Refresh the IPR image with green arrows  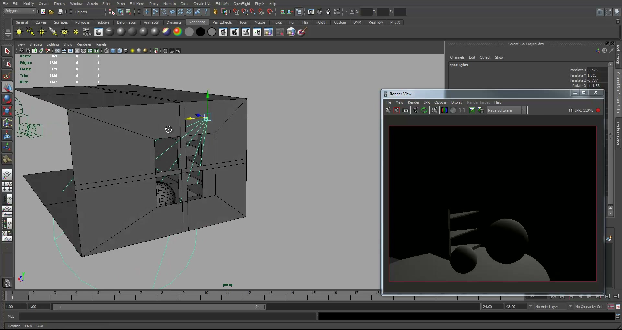pyautogui.click(x=424, y=110)
